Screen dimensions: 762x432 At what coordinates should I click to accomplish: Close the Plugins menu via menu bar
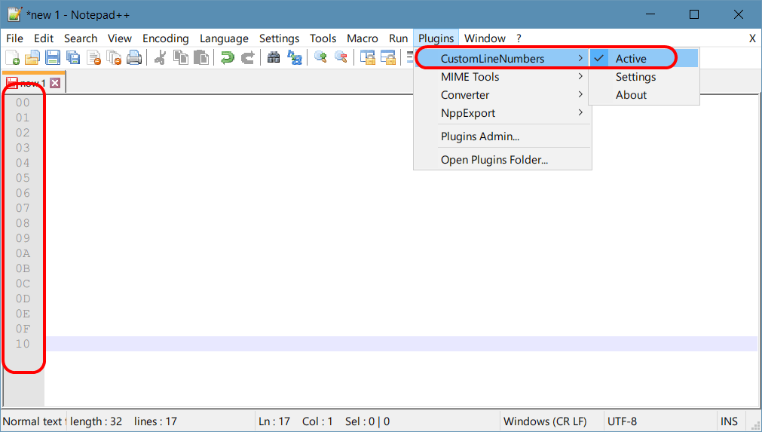pos(436,38)
